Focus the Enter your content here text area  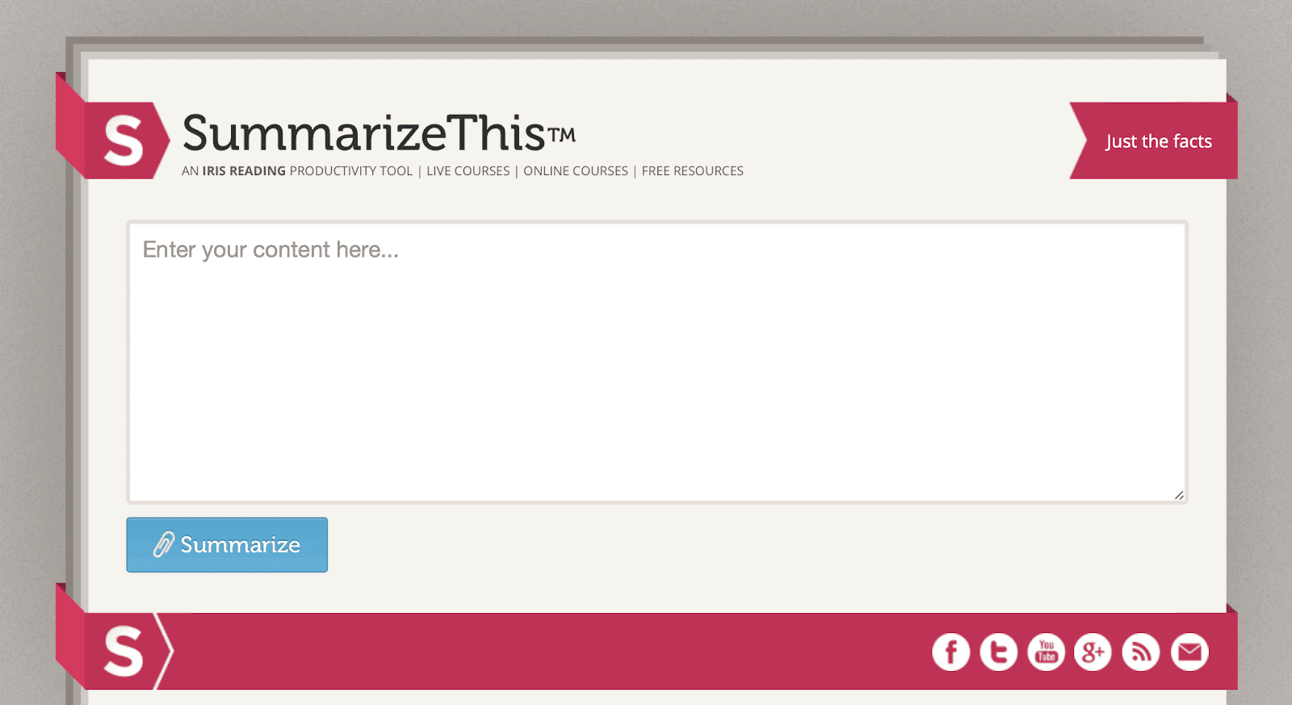(x=657, y=362)
